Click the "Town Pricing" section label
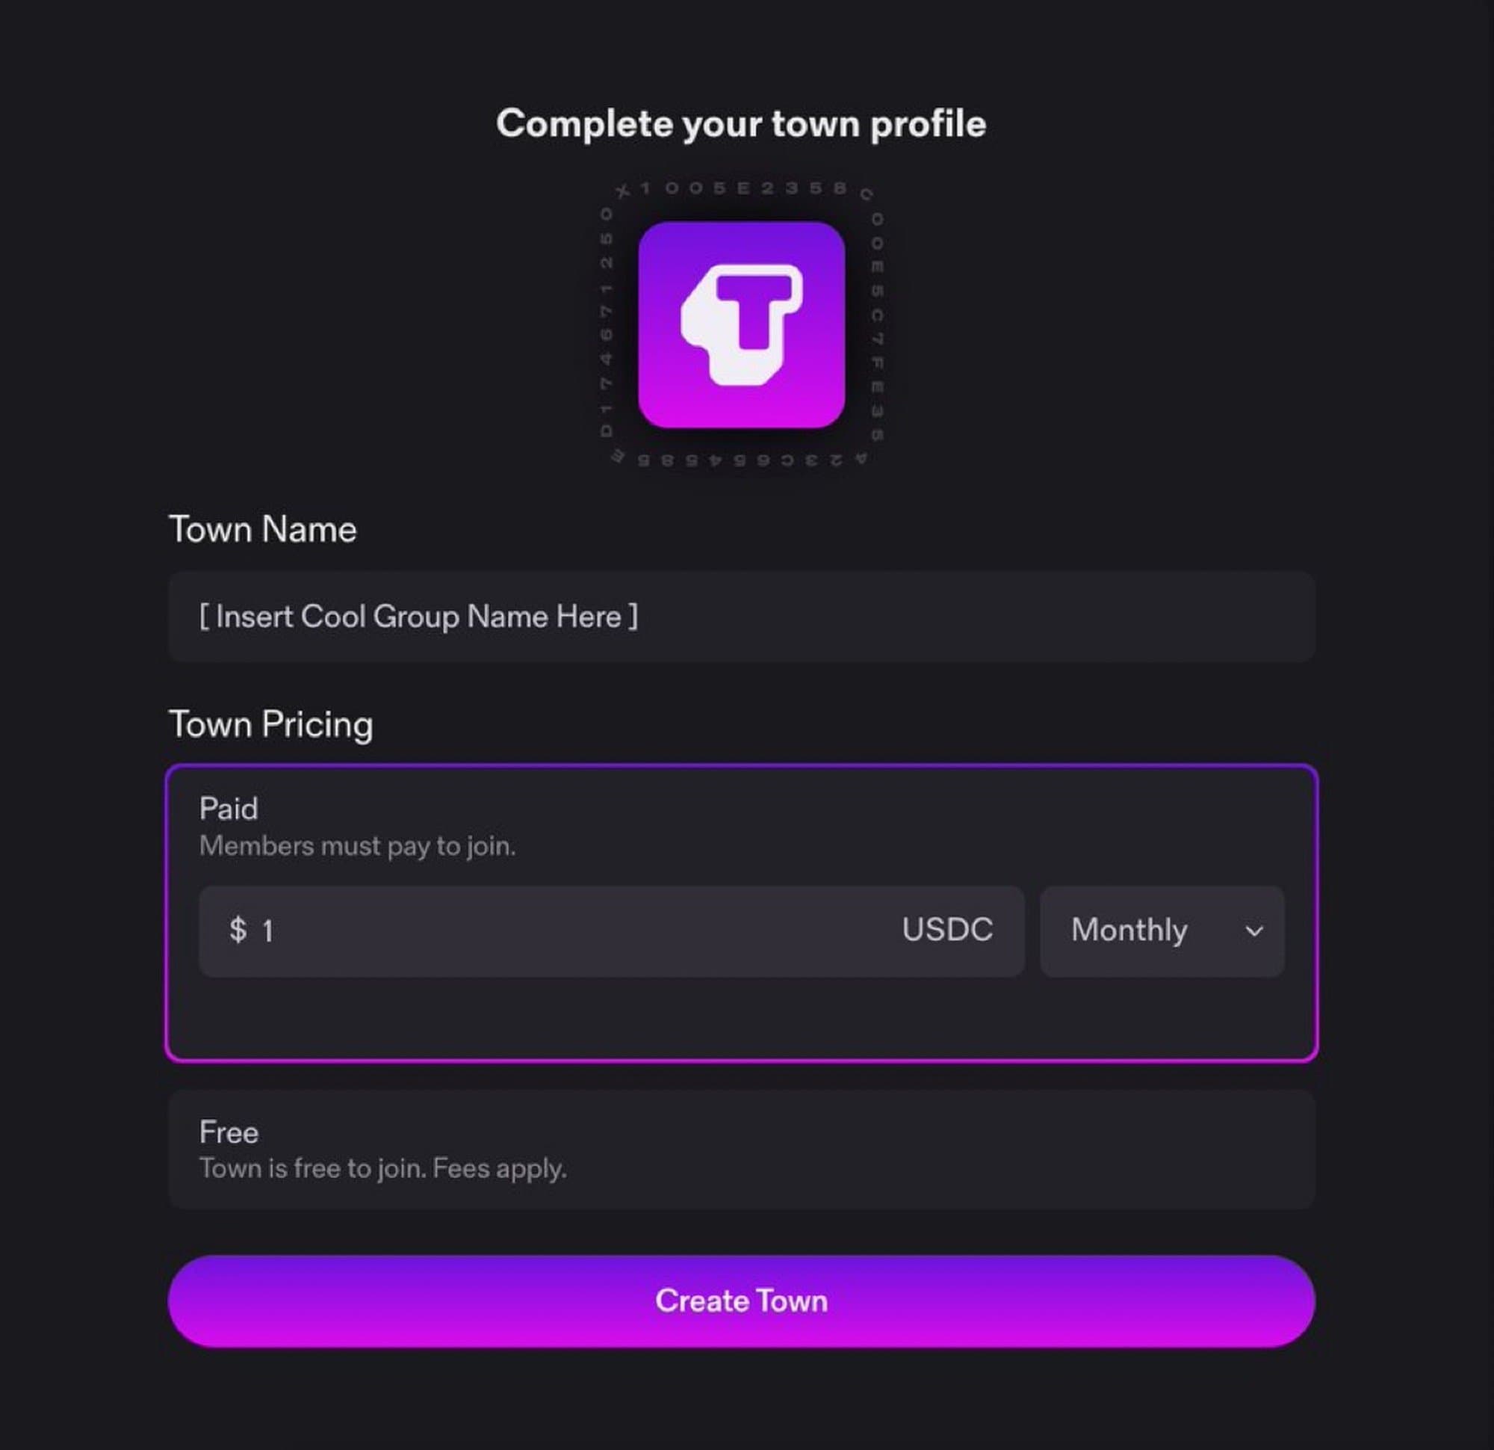 pos(270,724)
